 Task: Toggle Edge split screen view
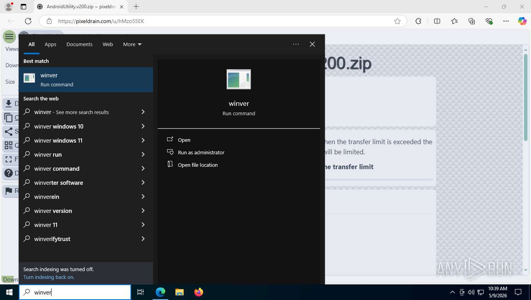coord(437,21)
